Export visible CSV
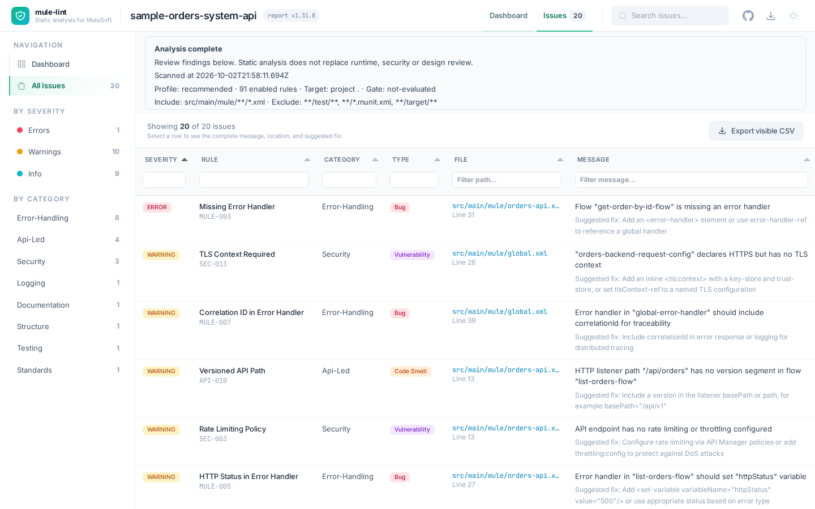 click(x=756, y=131)
